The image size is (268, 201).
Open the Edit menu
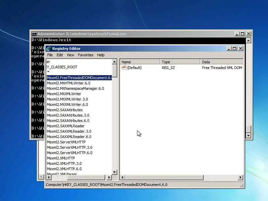point(60,55)
